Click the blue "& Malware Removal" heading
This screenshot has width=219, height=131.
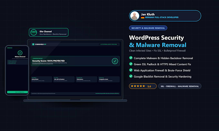[x=158, y=45]
